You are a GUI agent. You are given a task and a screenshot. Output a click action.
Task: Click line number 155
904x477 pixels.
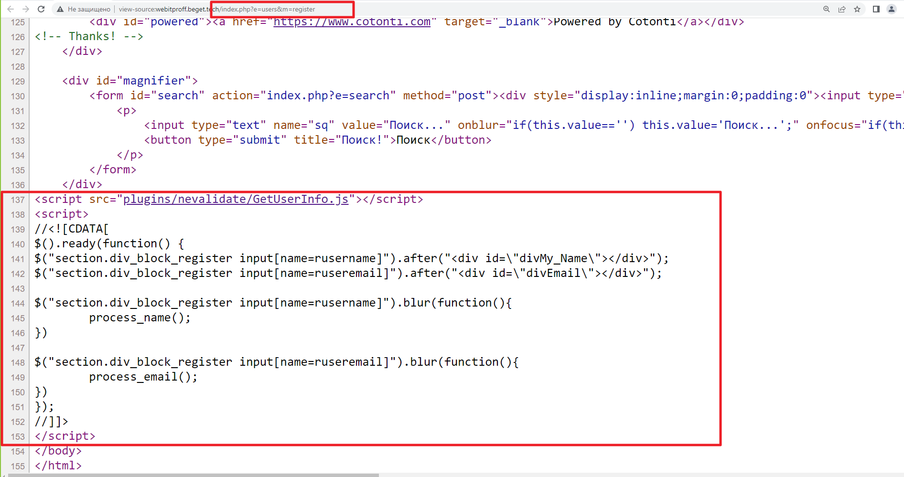pyautogui.click(x=18, y=466)
